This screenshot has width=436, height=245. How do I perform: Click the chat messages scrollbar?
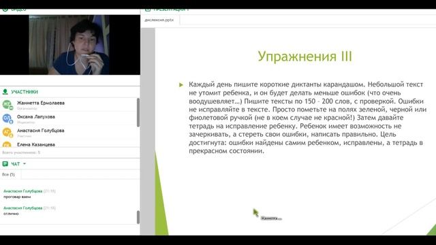pos(138,217)
